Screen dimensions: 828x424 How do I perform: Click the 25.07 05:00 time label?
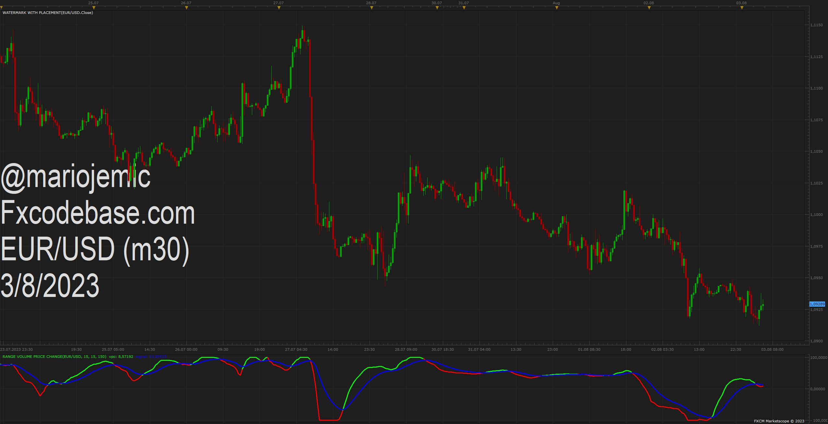(113, 349)
